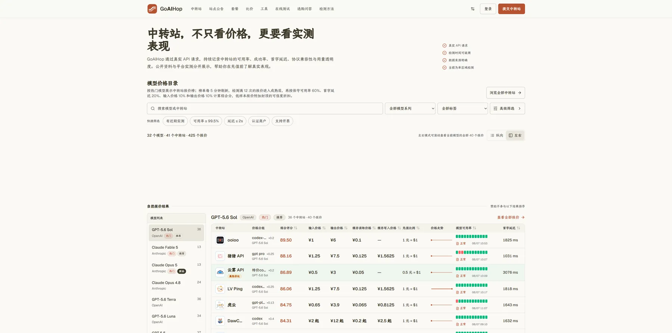Open the 在线测试 nav menu item
The height and width of the screenshot is (333, 672).
pyautogui.click(x=282, y=9)
